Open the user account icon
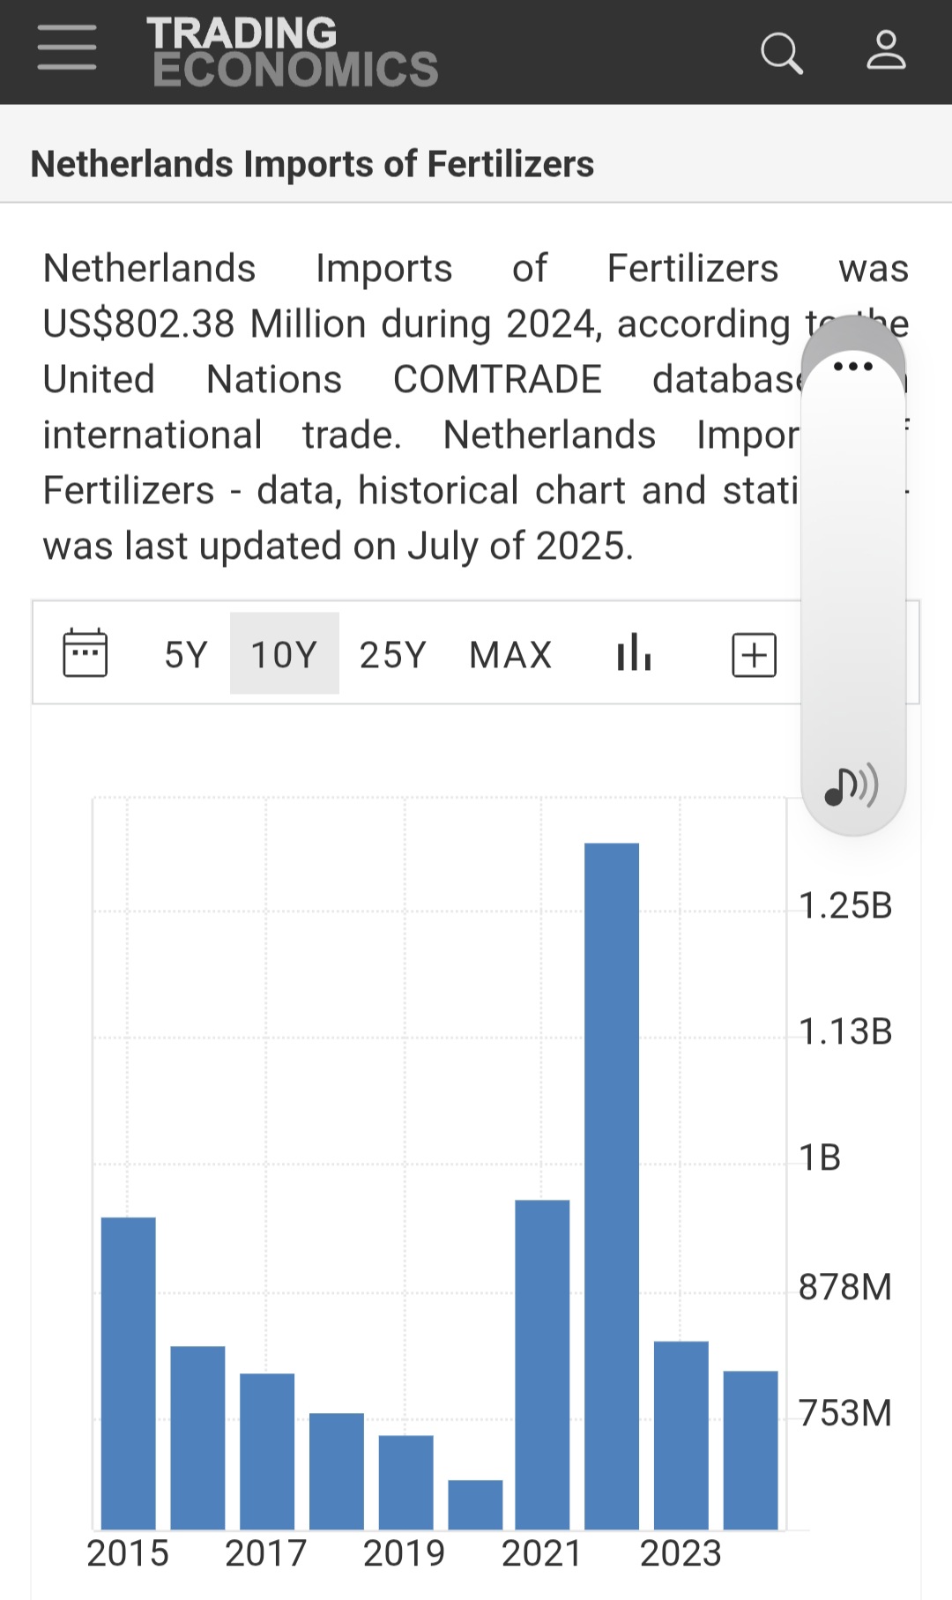The height and width of the screenshot is (1600, 952). 885,51
